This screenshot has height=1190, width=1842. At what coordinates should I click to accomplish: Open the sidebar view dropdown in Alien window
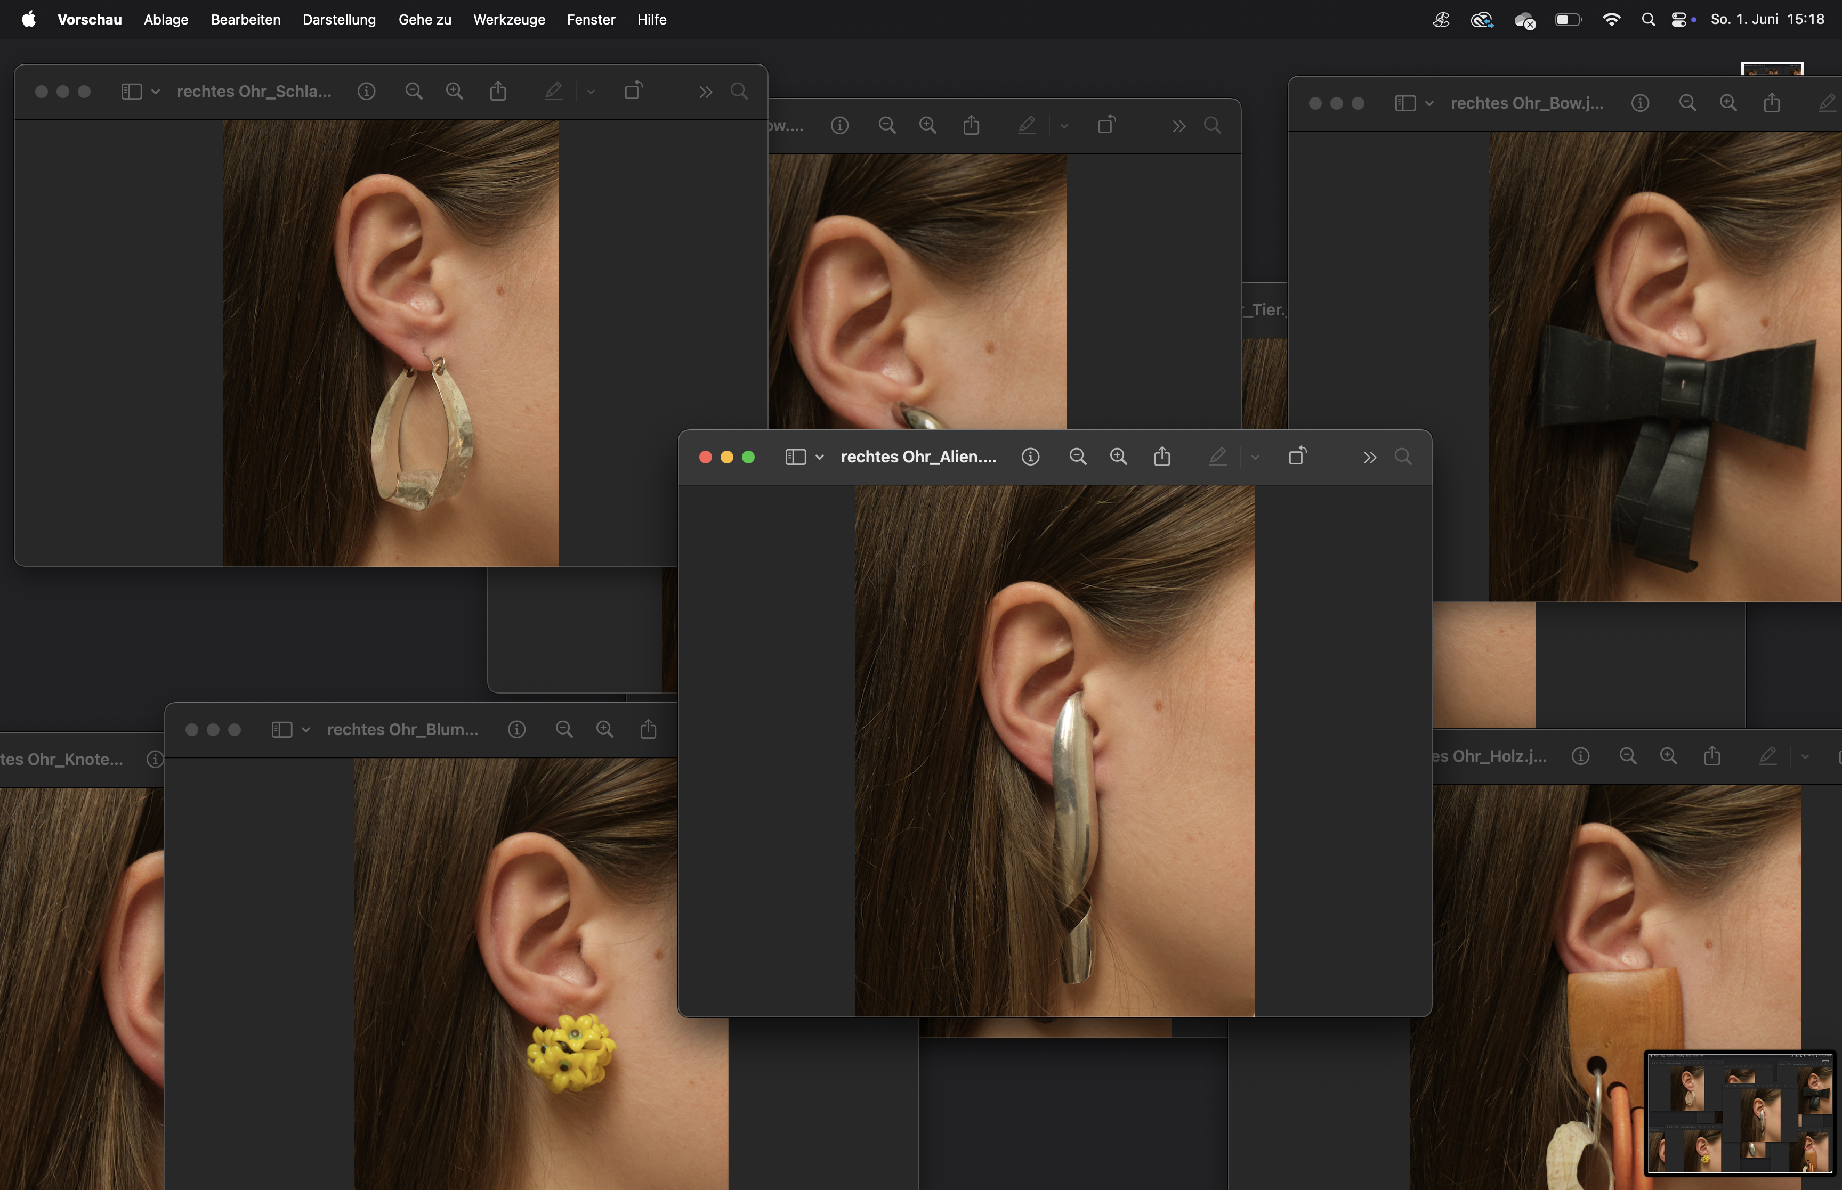pyautogui.click(x=819, y=458)
